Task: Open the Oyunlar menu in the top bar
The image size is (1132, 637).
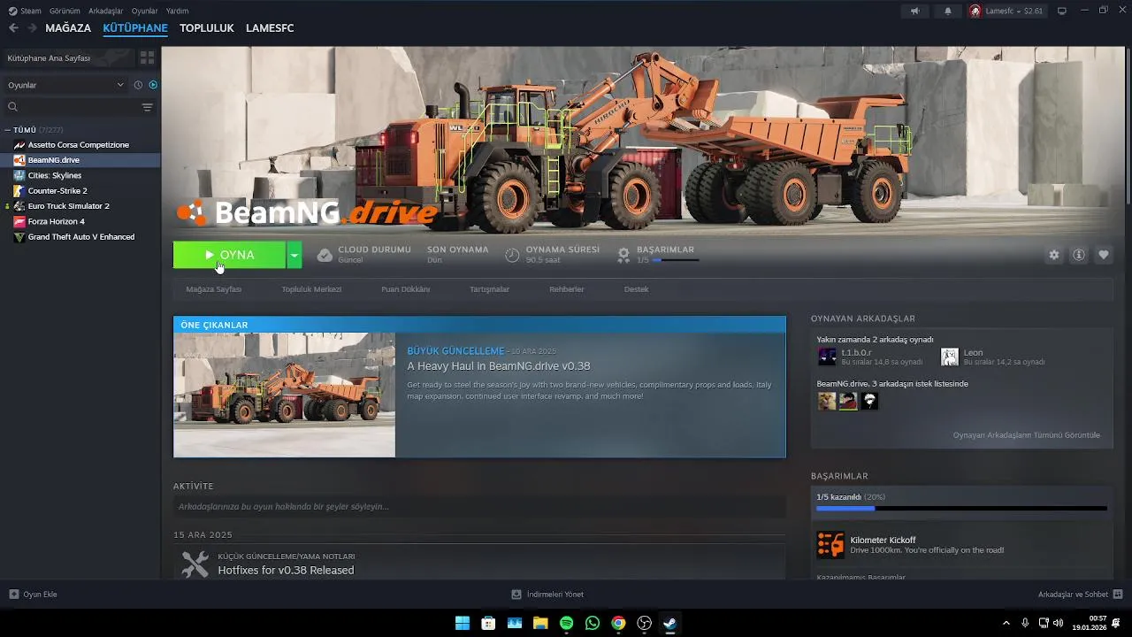Action: tap(145, 11)
